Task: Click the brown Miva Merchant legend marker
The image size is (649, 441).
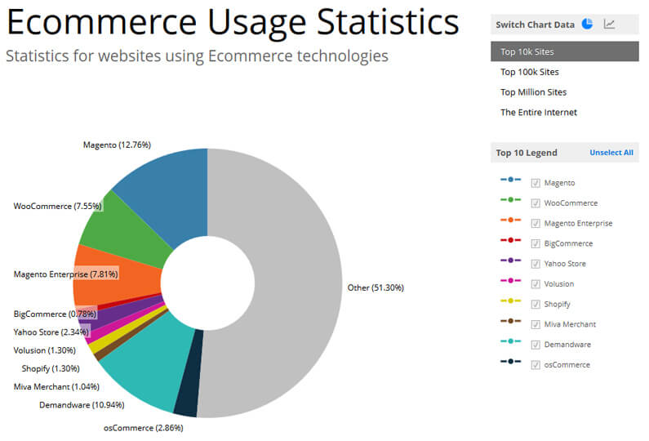Action: pos(510,321)
